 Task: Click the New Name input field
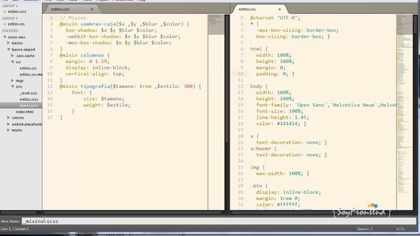click(x=219, y=222)
